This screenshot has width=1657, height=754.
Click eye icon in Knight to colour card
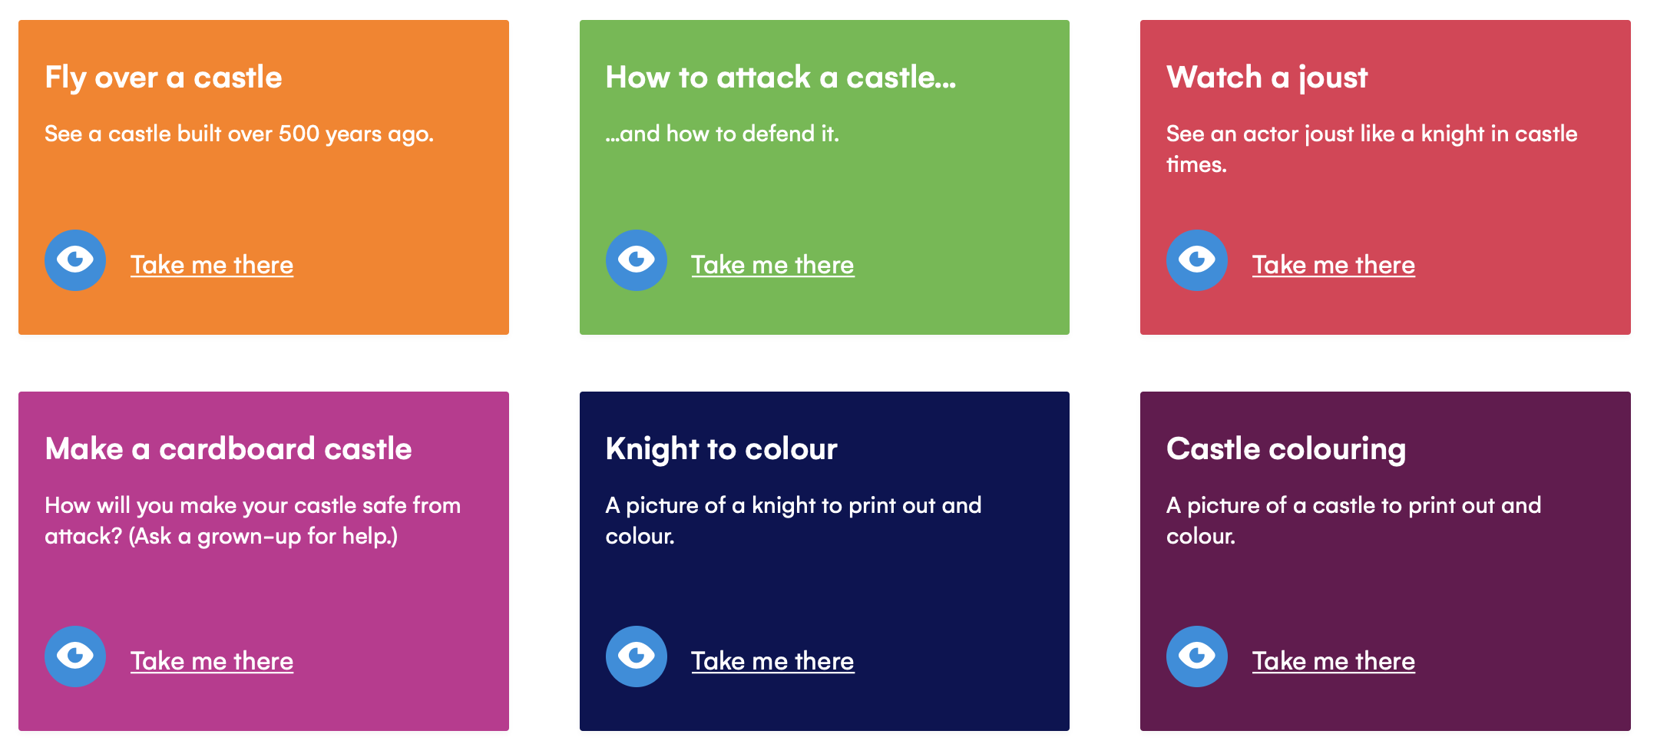click(636, 656)
